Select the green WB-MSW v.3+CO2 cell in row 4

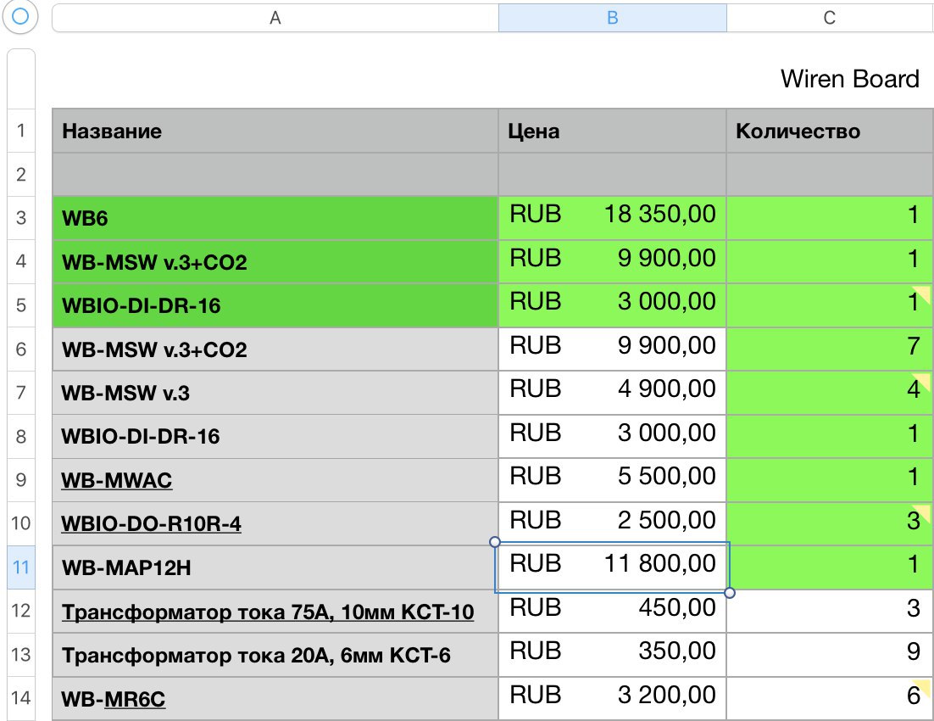point(275,261)
